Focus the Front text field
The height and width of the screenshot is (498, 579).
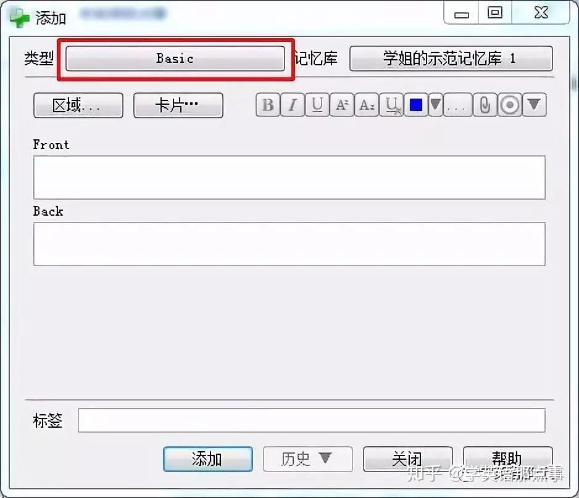coord(289,178)
